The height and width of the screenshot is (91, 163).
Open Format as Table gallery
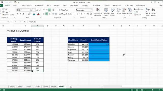tap(106, 12)
